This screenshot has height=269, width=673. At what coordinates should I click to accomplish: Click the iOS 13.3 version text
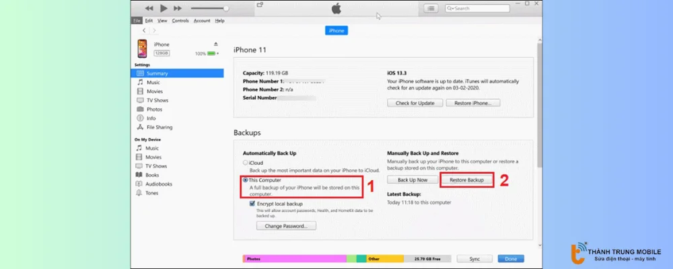coord(397,73)
